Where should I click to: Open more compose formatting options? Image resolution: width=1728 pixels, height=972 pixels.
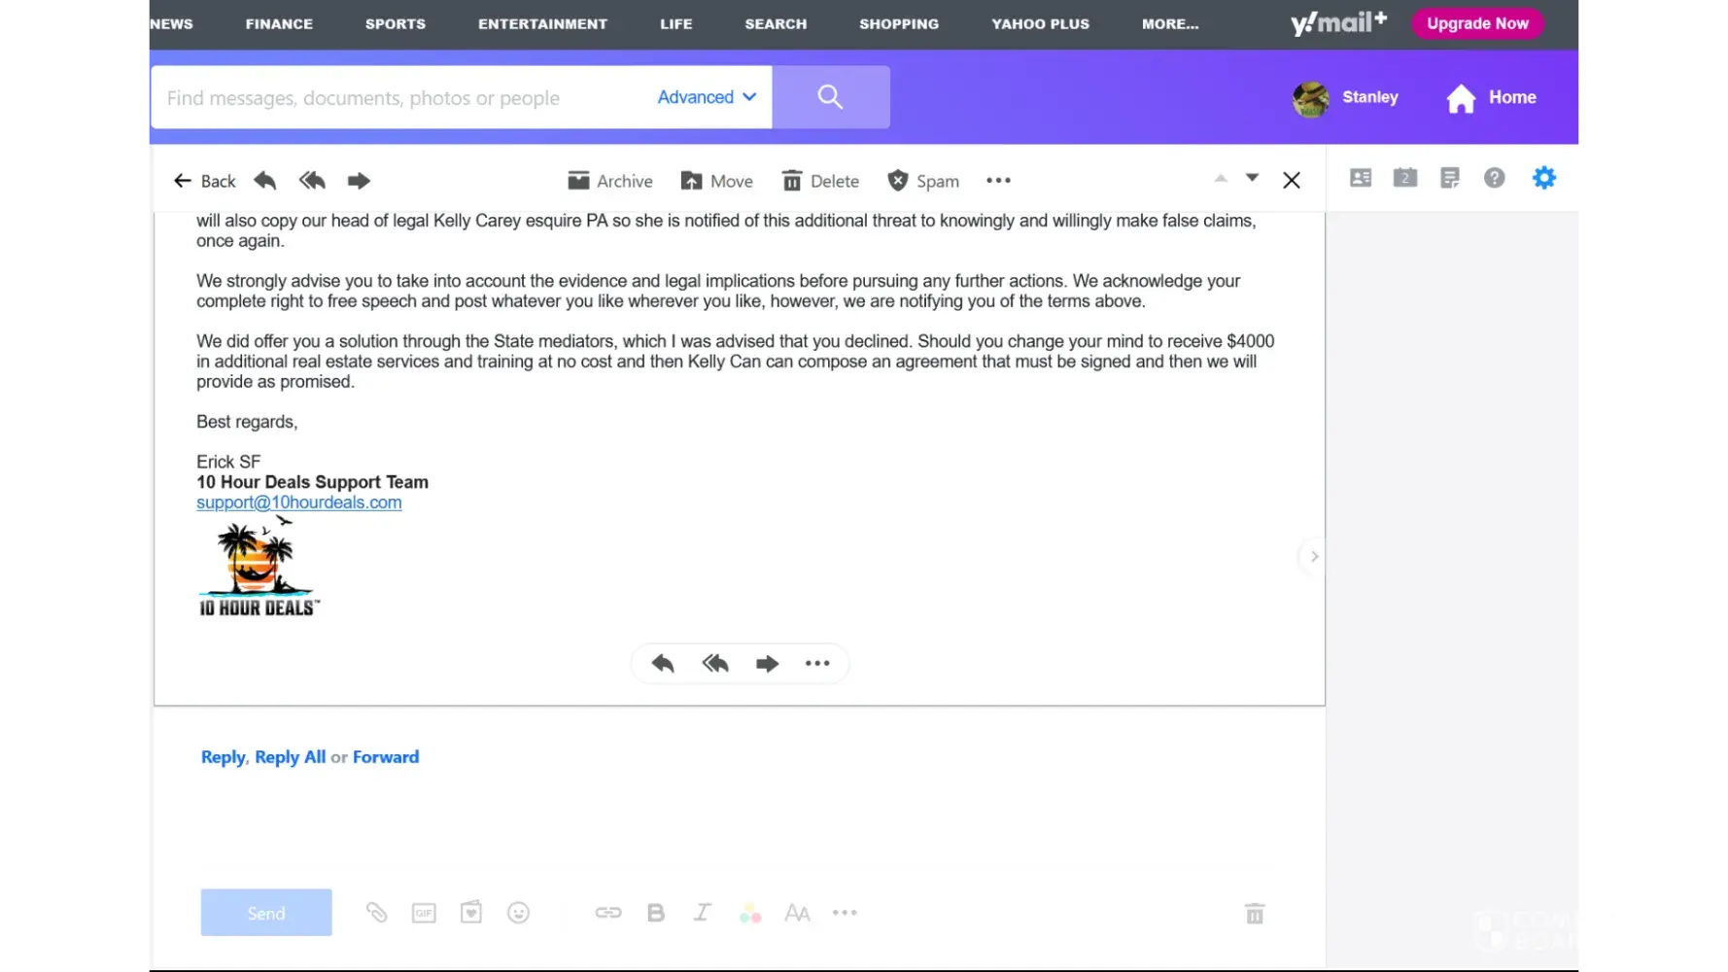pos(845,913)
